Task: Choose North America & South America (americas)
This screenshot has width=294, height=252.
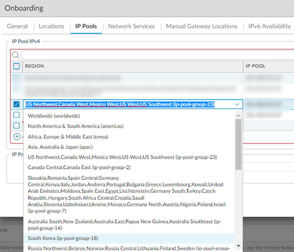Action: [75, 126]
